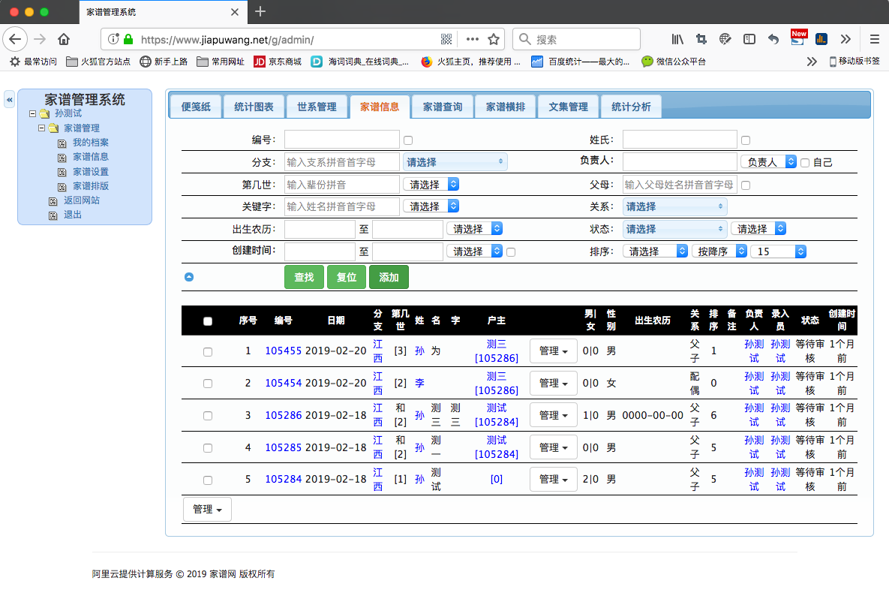The width and height of the screenshot is (889, 599).
Task: Click the green 复位 button
Action: click(347, 277)
